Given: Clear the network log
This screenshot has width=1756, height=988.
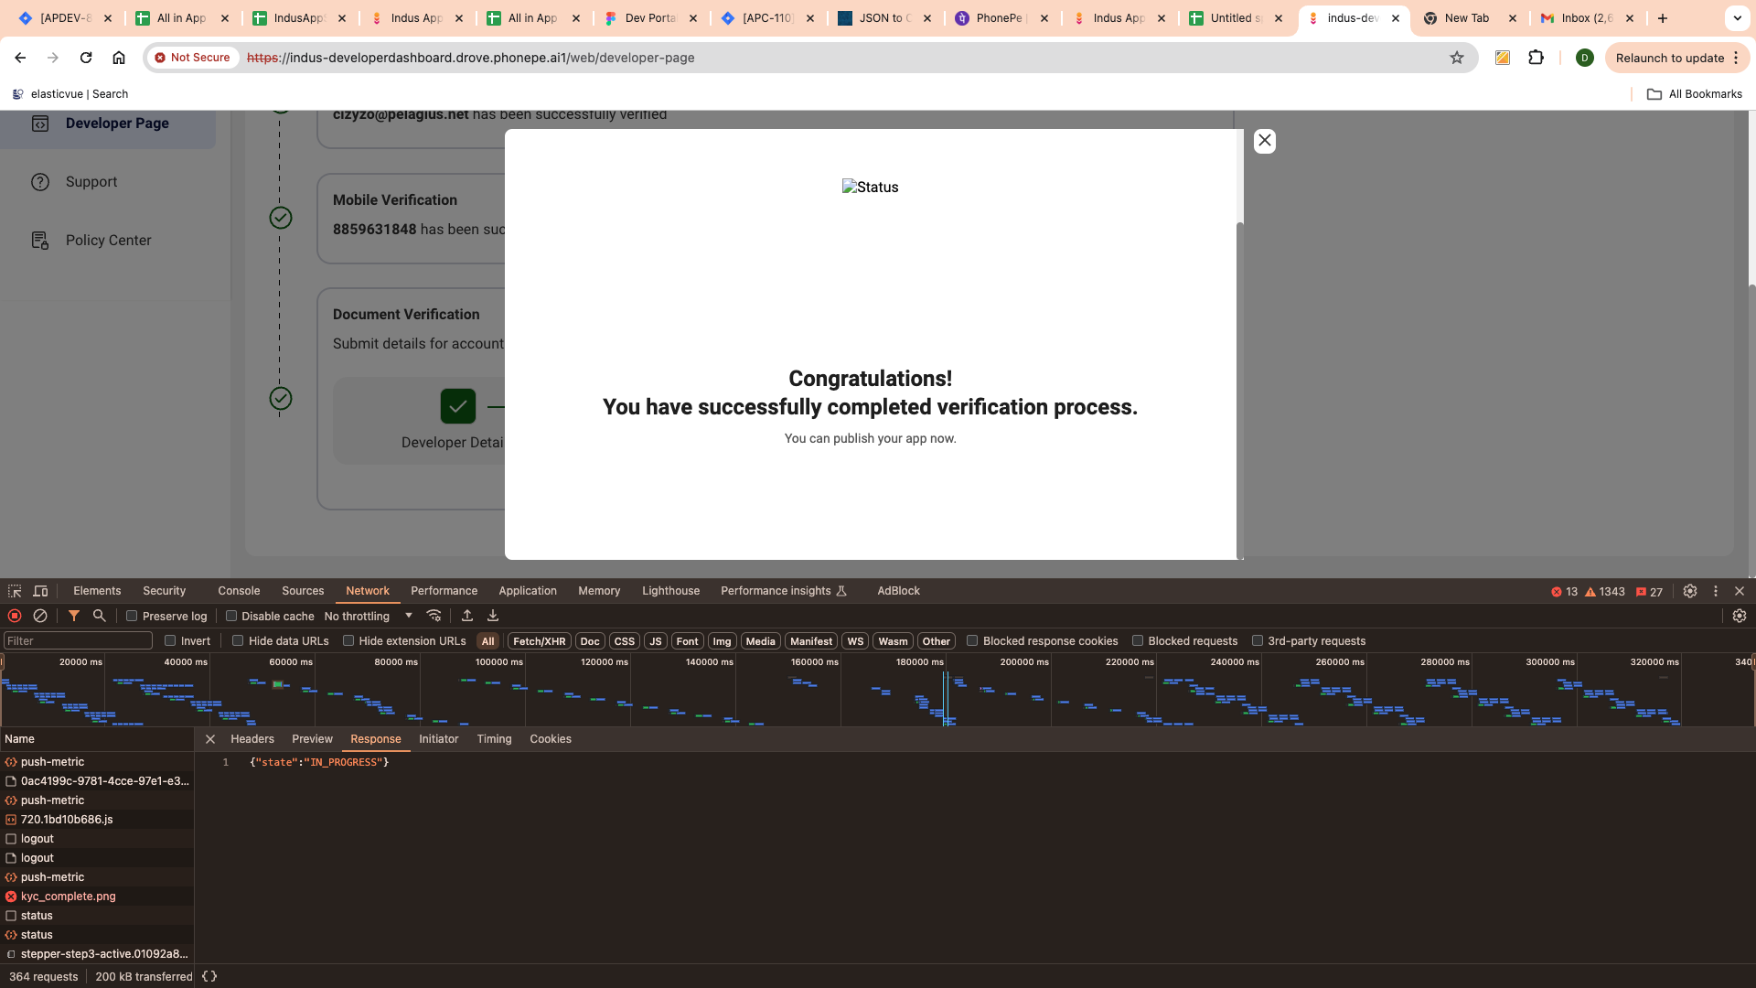Looking at the screenshot, I should pos(40,616).
